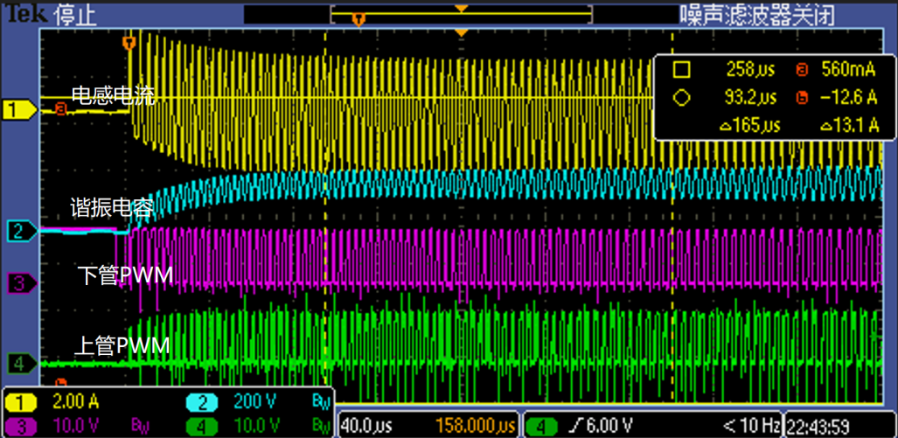Click the green 10.0 V channel 4 scale
Screen dimensions: 898x438
[x=256, y=426]
